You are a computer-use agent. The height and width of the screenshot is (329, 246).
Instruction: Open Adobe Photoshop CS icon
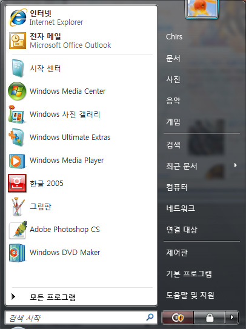point(18,230)
